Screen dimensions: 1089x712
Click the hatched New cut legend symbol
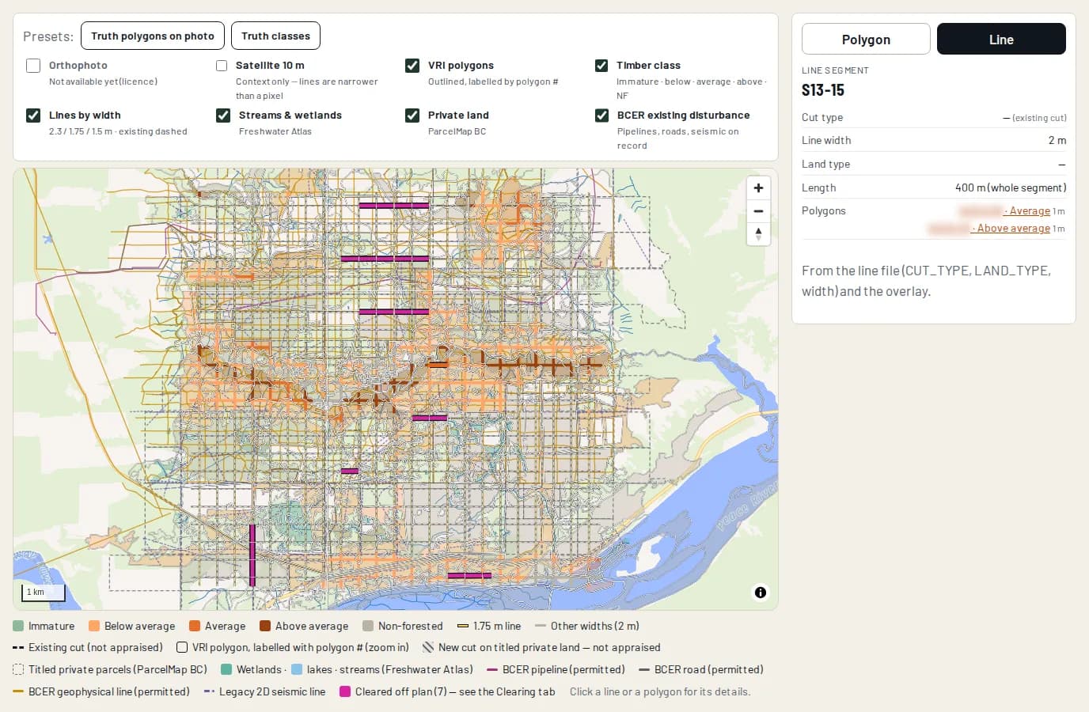[x=428, y=647]
